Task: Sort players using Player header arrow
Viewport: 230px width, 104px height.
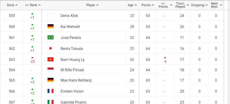Action: click(98, 5)
